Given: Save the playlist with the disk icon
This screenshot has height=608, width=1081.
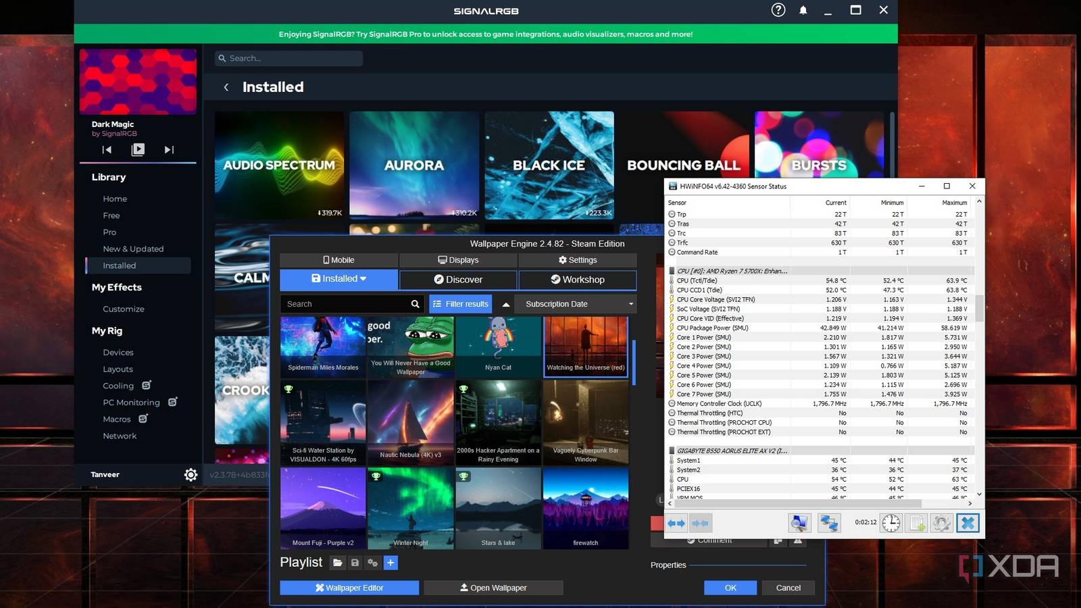Looking at the screenshot, I should click(x=355, y=563).
